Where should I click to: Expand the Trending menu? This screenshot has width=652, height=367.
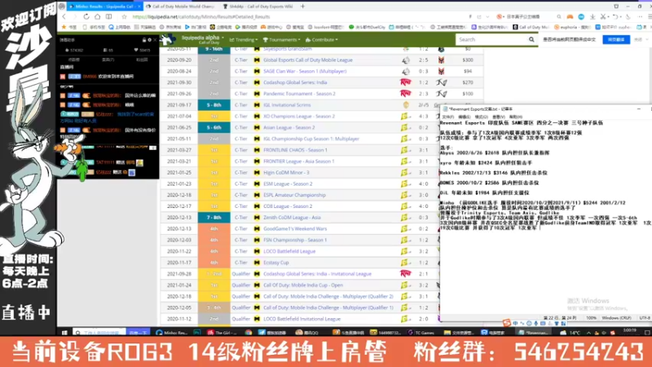point(243,39)
